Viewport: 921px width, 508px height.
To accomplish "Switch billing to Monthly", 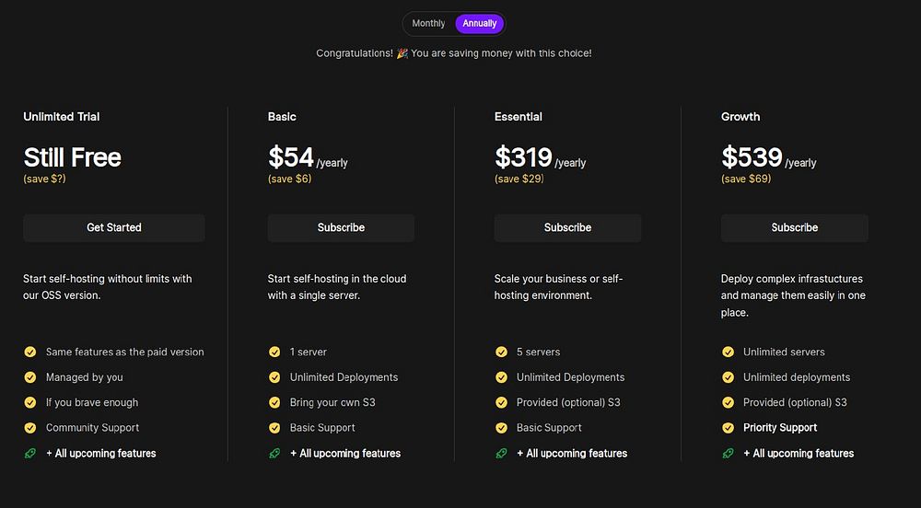I will [428, 23].
